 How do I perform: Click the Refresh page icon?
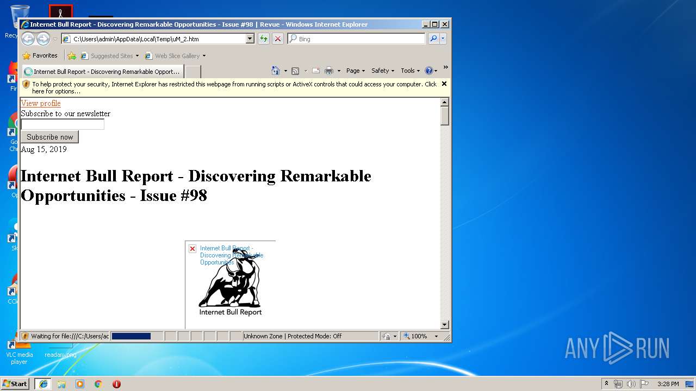[x=264, y=39]
